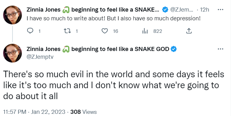Screen dimensions: 231x116
Task: Retweet the first tweet about depression
Action: point(67,31)
